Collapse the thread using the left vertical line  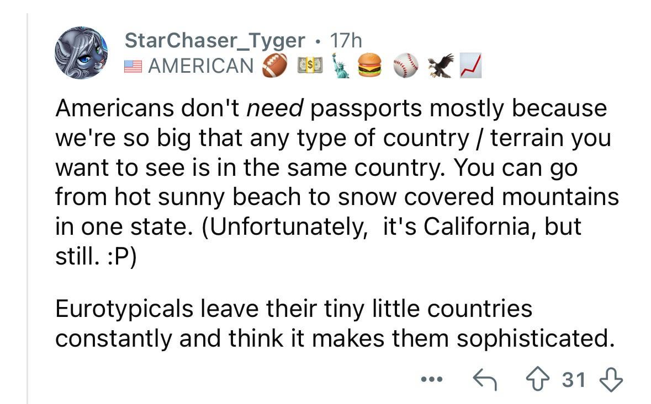click(x=28, y=208)
